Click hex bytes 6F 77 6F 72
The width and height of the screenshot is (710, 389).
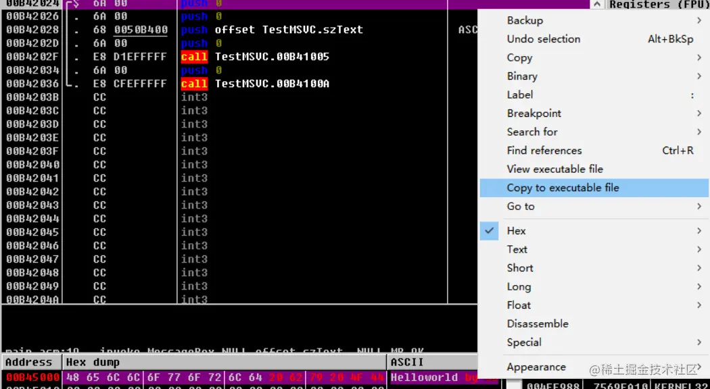185,378
